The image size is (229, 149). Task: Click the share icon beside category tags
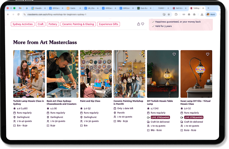click(138, 24)
